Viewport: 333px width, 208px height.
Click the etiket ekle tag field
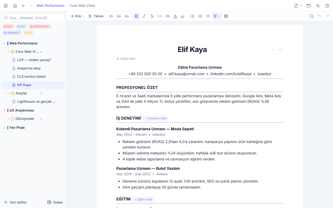click(126, 59)
